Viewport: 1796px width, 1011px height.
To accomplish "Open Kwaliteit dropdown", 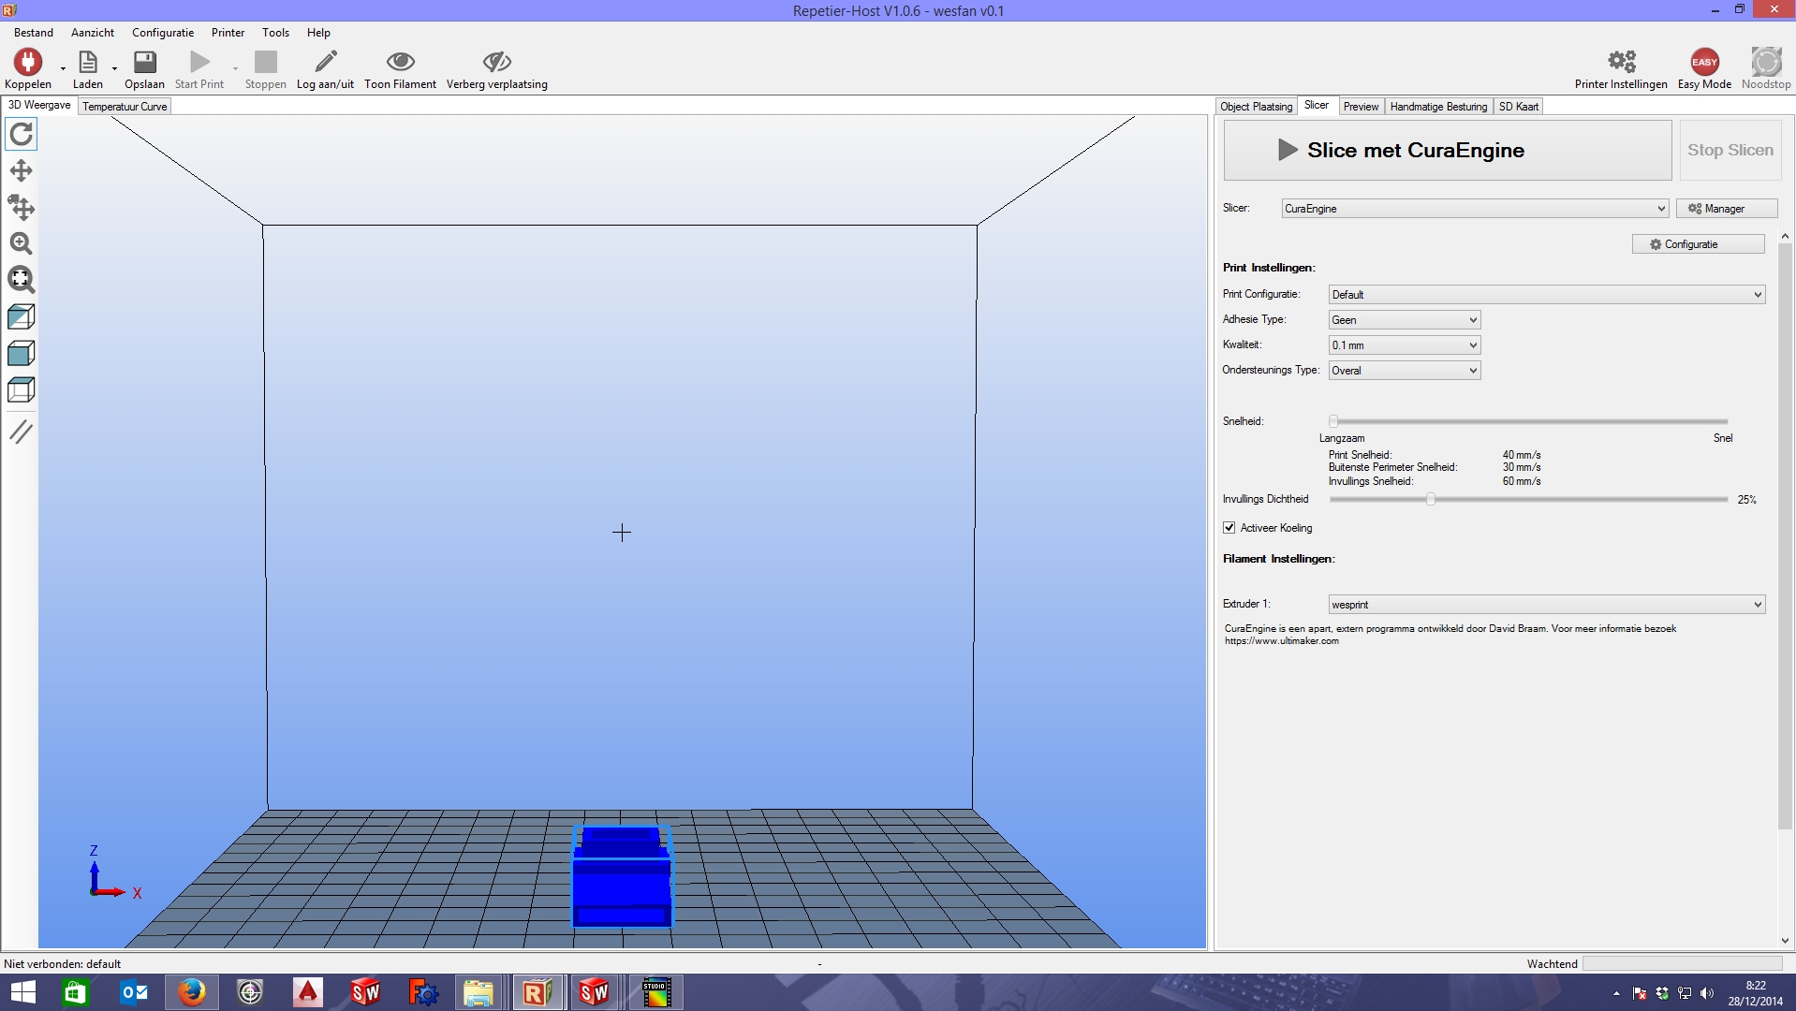I will pos(1405,345).
